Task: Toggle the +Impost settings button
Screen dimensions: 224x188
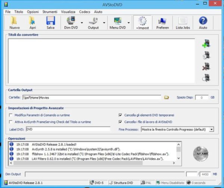Action: point(142,22)
